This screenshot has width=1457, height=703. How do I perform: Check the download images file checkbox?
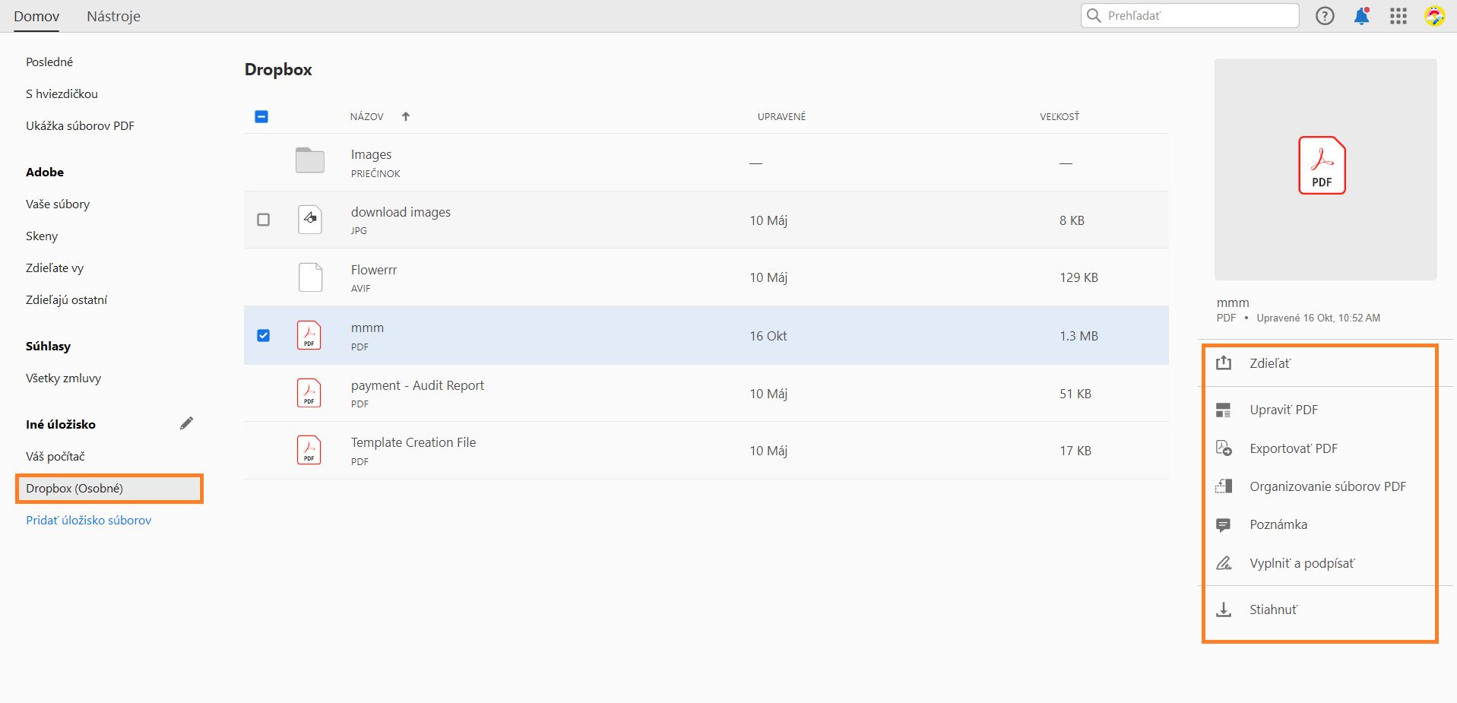coord(263,220)
